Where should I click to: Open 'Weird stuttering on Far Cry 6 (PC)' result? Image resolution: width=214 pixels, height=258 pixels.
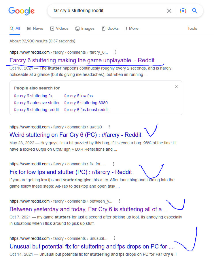[x=75, y=135]
